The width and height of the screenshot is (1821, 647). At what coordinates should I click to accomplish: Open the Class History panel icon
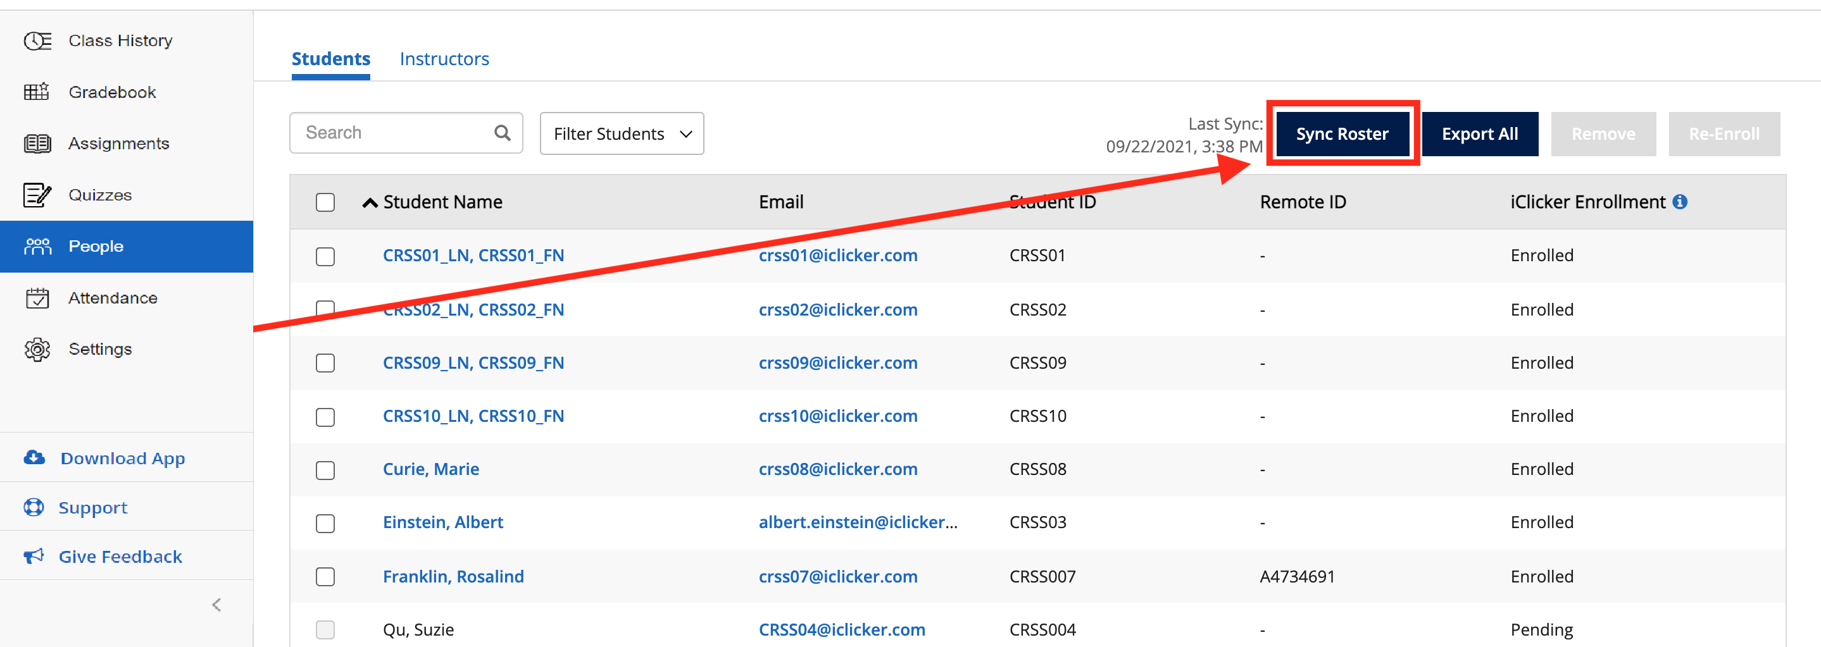[37, 40]
